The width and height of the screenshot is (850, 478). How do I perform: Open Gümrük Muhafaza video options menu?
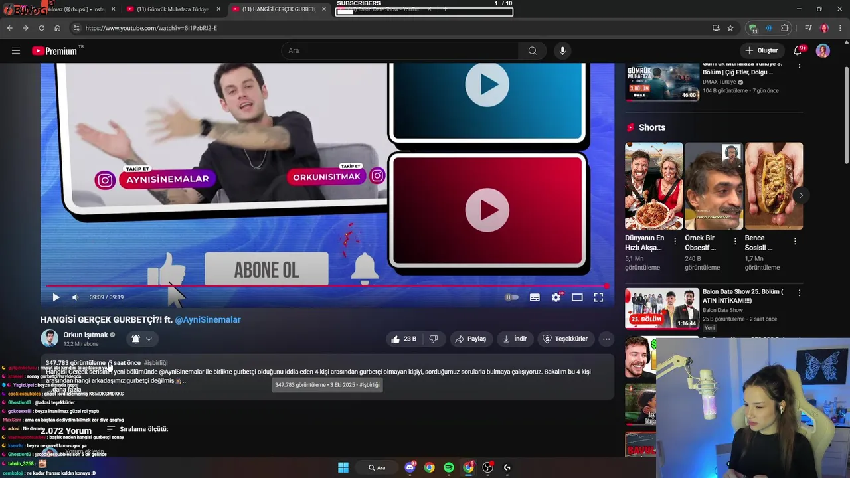[x=799, y=66]
